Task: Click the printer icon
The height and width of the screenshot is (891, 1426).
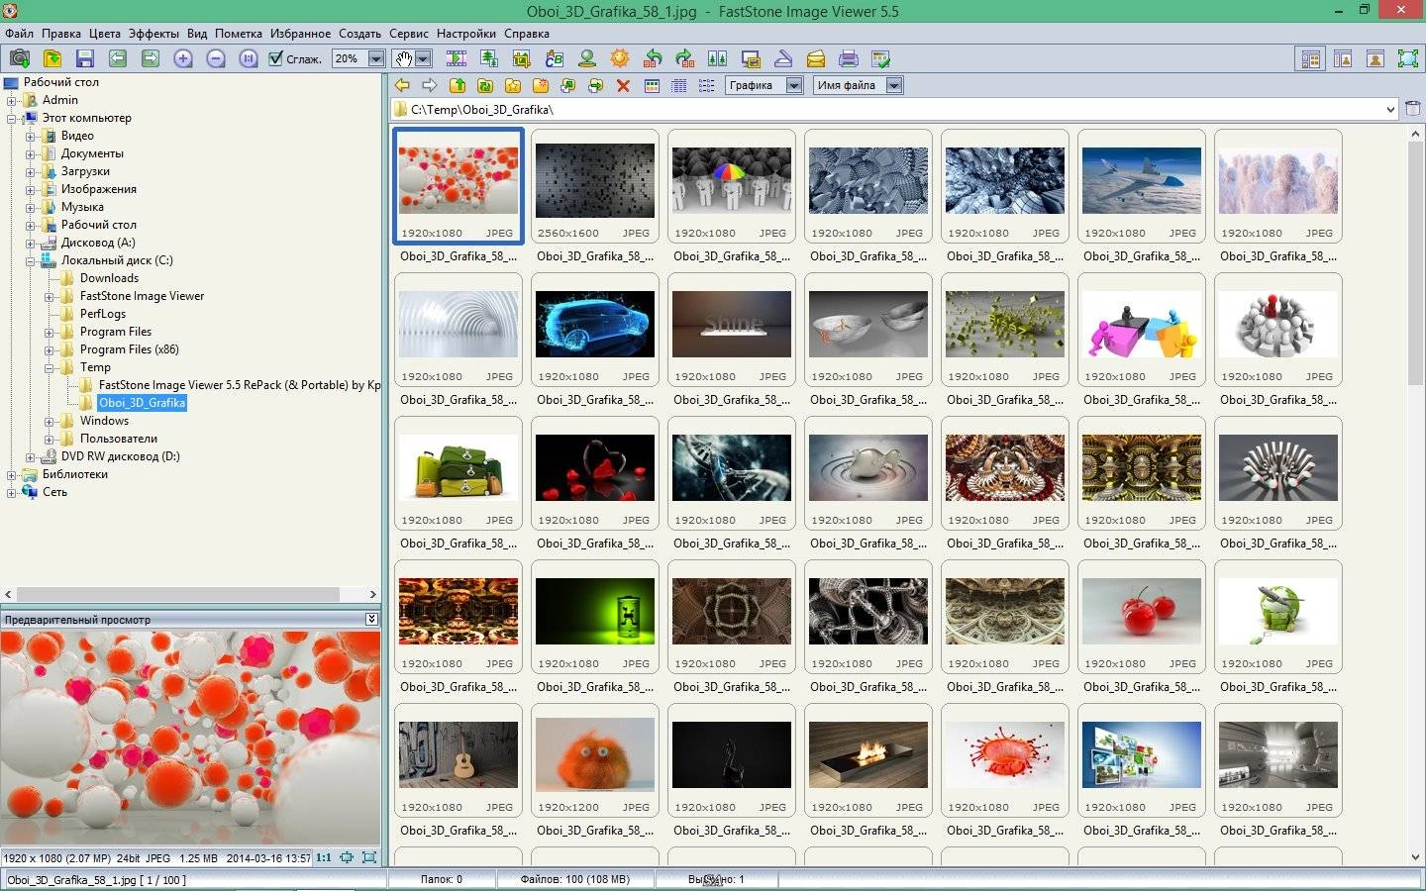Action: click(x=849, y=58)
